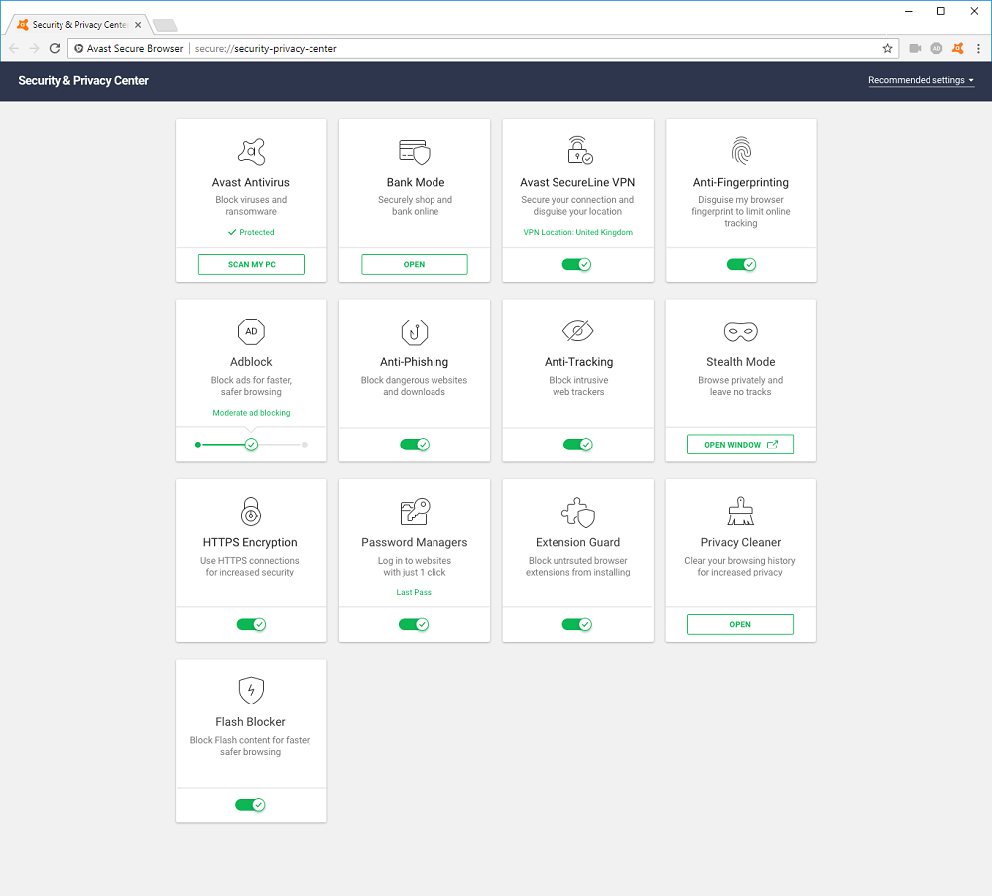
Task: Click the Extension Guard card title
Action: tap(577, 543)
